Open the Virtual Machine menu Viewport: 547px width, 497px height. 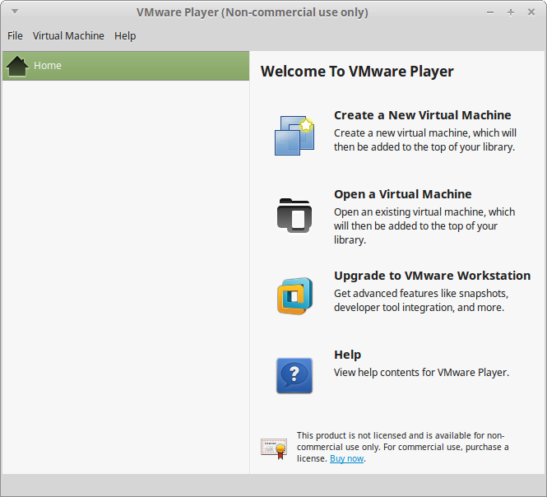tap(68, 36)
